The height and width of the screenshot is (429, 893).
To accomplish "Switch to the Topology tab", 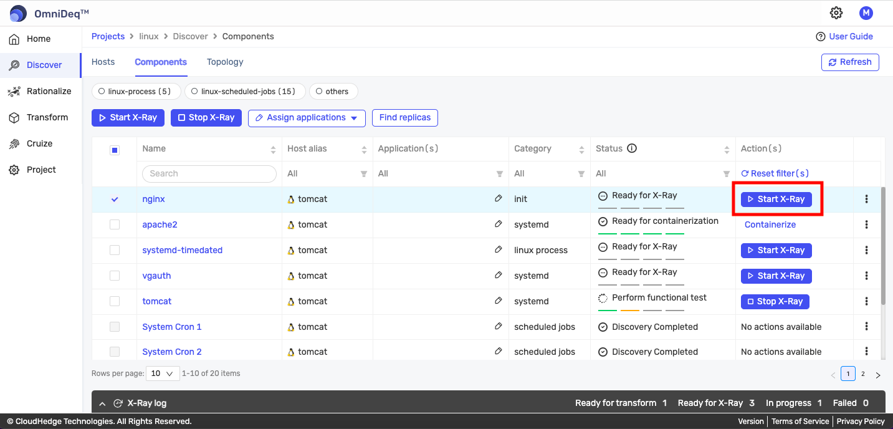I will pos(225,62).
